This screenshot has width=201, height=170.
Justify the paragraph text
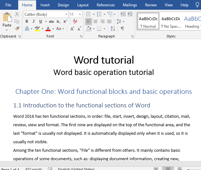(109, 21)
